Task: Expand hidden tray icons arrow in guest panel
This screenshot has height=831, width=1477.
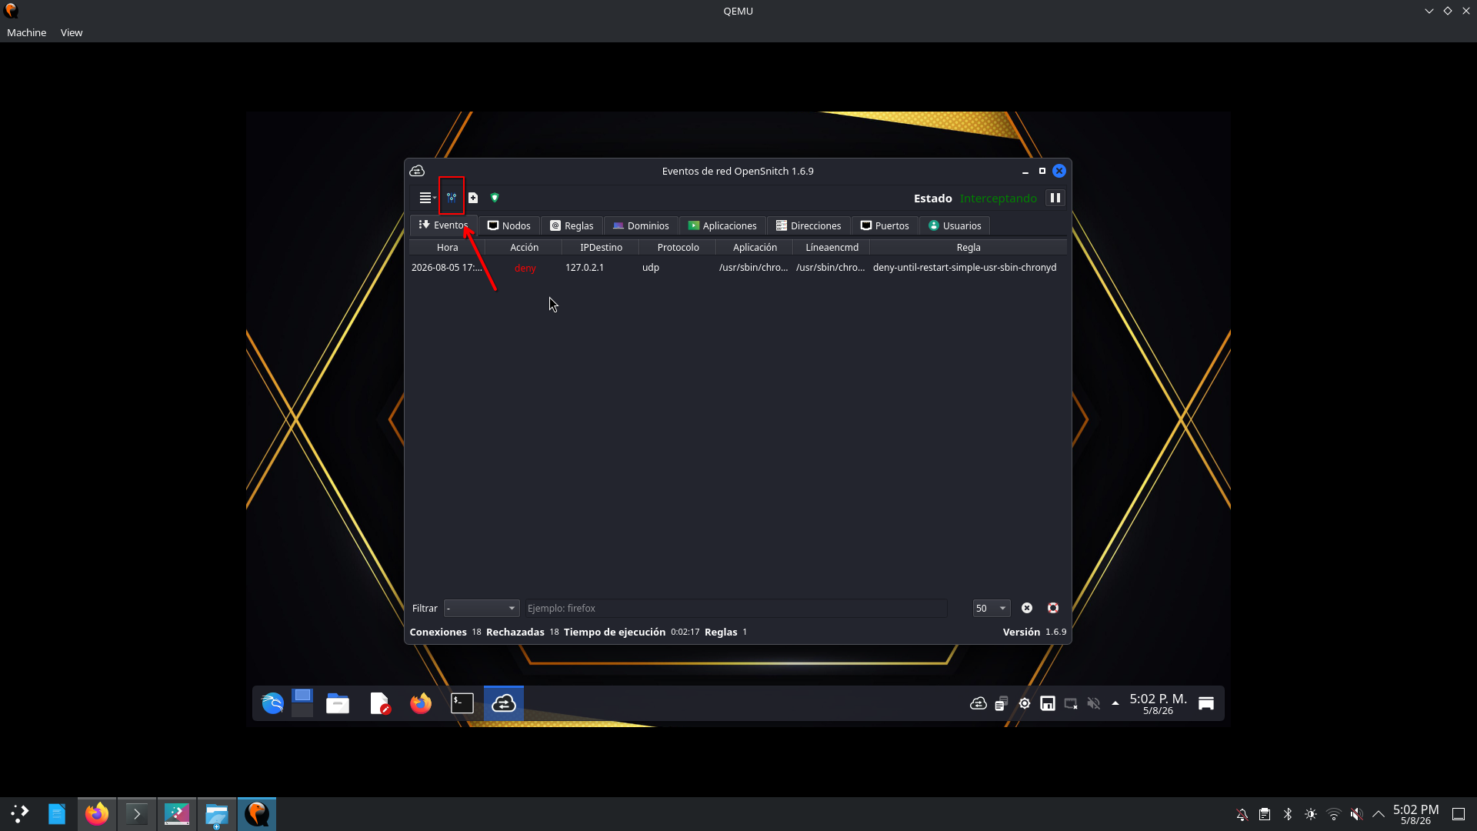Action: tap(1115, 703)
